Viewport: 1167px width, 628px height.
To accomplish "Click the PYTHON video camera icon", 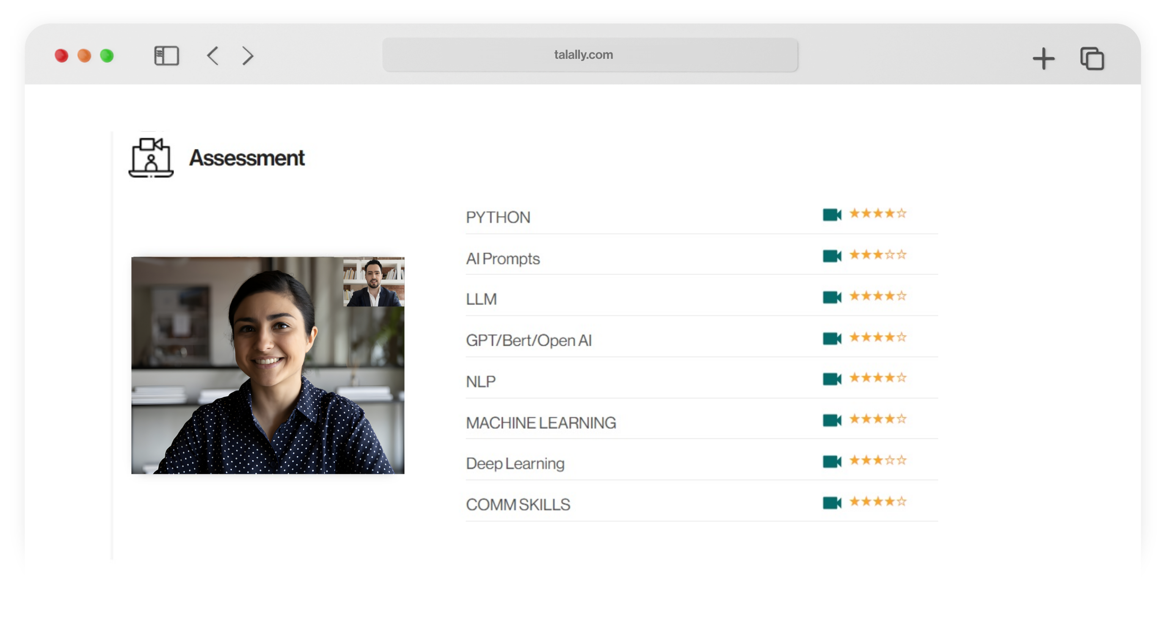I will [x=831, y=215].
